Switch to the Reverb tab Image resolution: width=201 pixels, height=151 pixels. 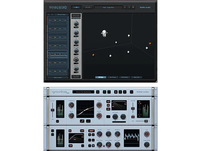pyautogui.click(x=88, y=7)
